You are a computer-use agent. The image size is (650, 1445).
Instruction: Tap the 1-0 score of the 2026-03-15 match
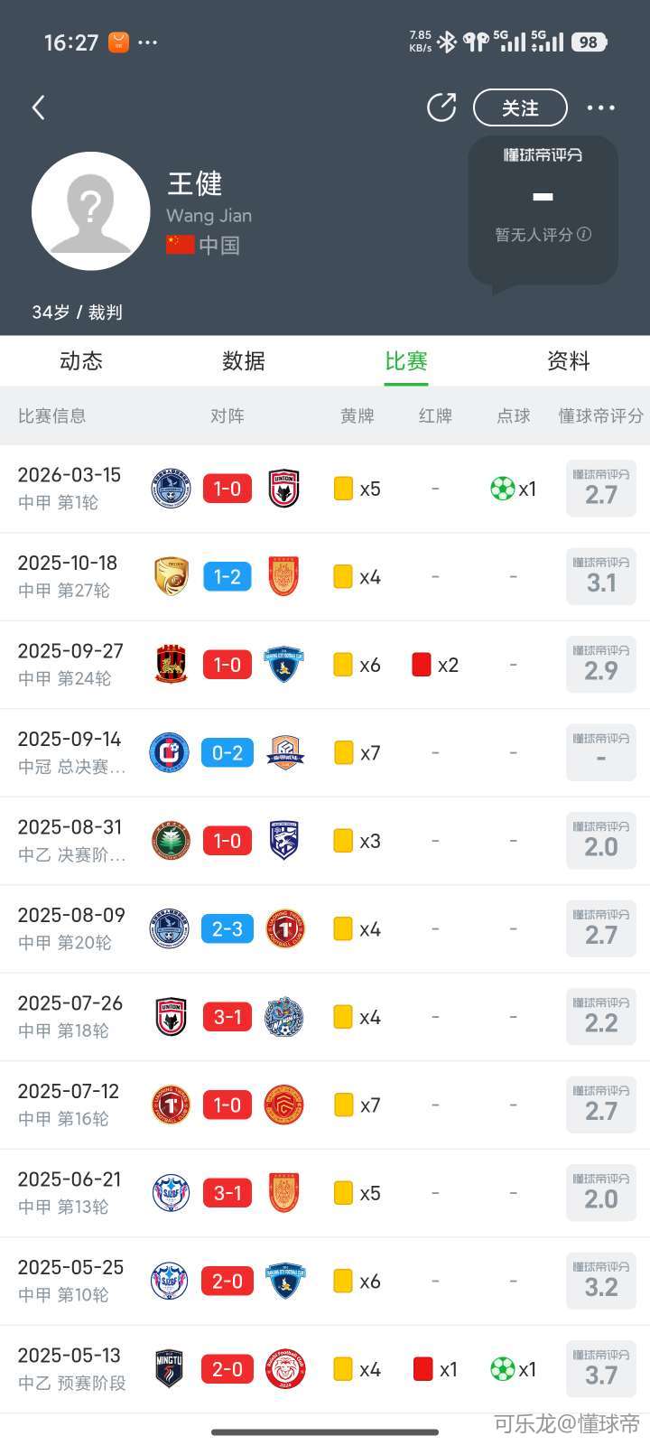pyautogui.click(x=227, y=489)
